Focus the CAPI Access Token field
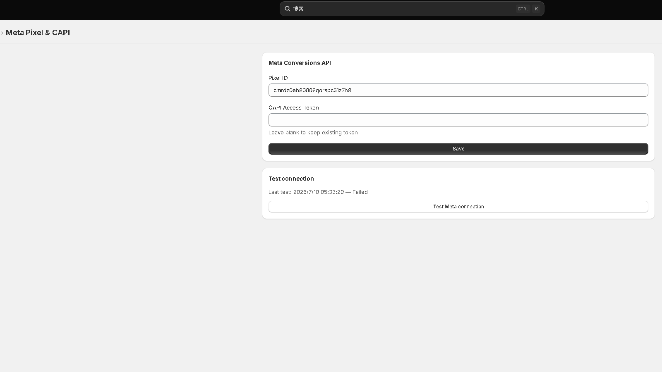Image resolution: width=662 pixels, height=372 pixels. [x=458, y=120]
